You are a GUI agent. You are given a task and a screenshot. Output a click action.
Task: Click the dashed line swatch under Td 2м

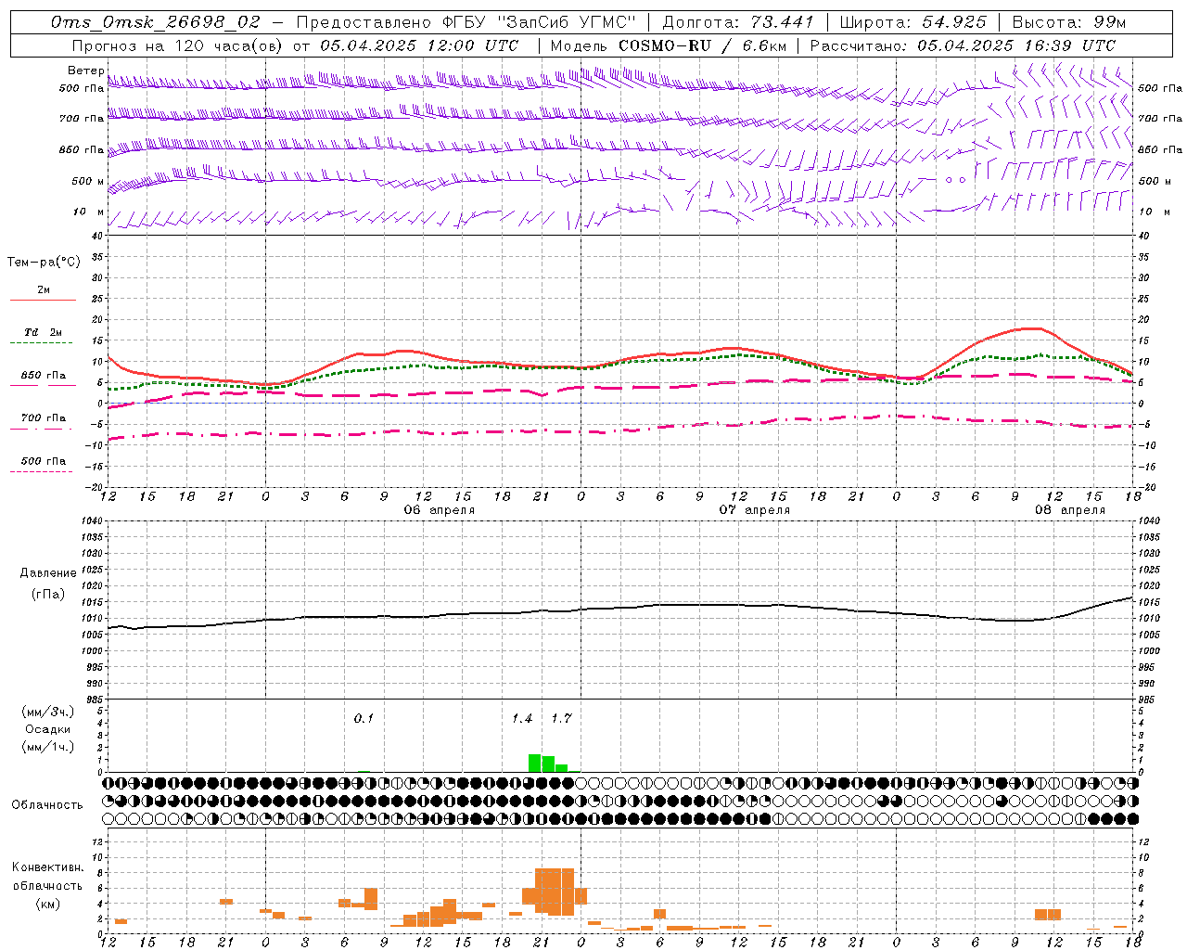[x=42, y=343]
